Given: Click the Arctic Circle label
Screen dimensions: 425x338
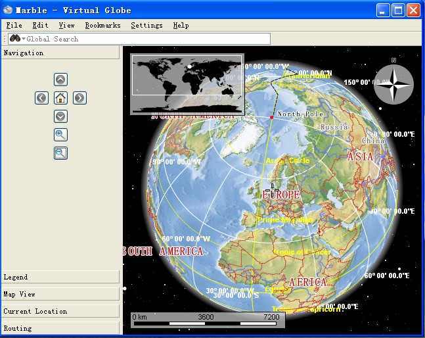Looking at the screenshot, I should 287,160.
